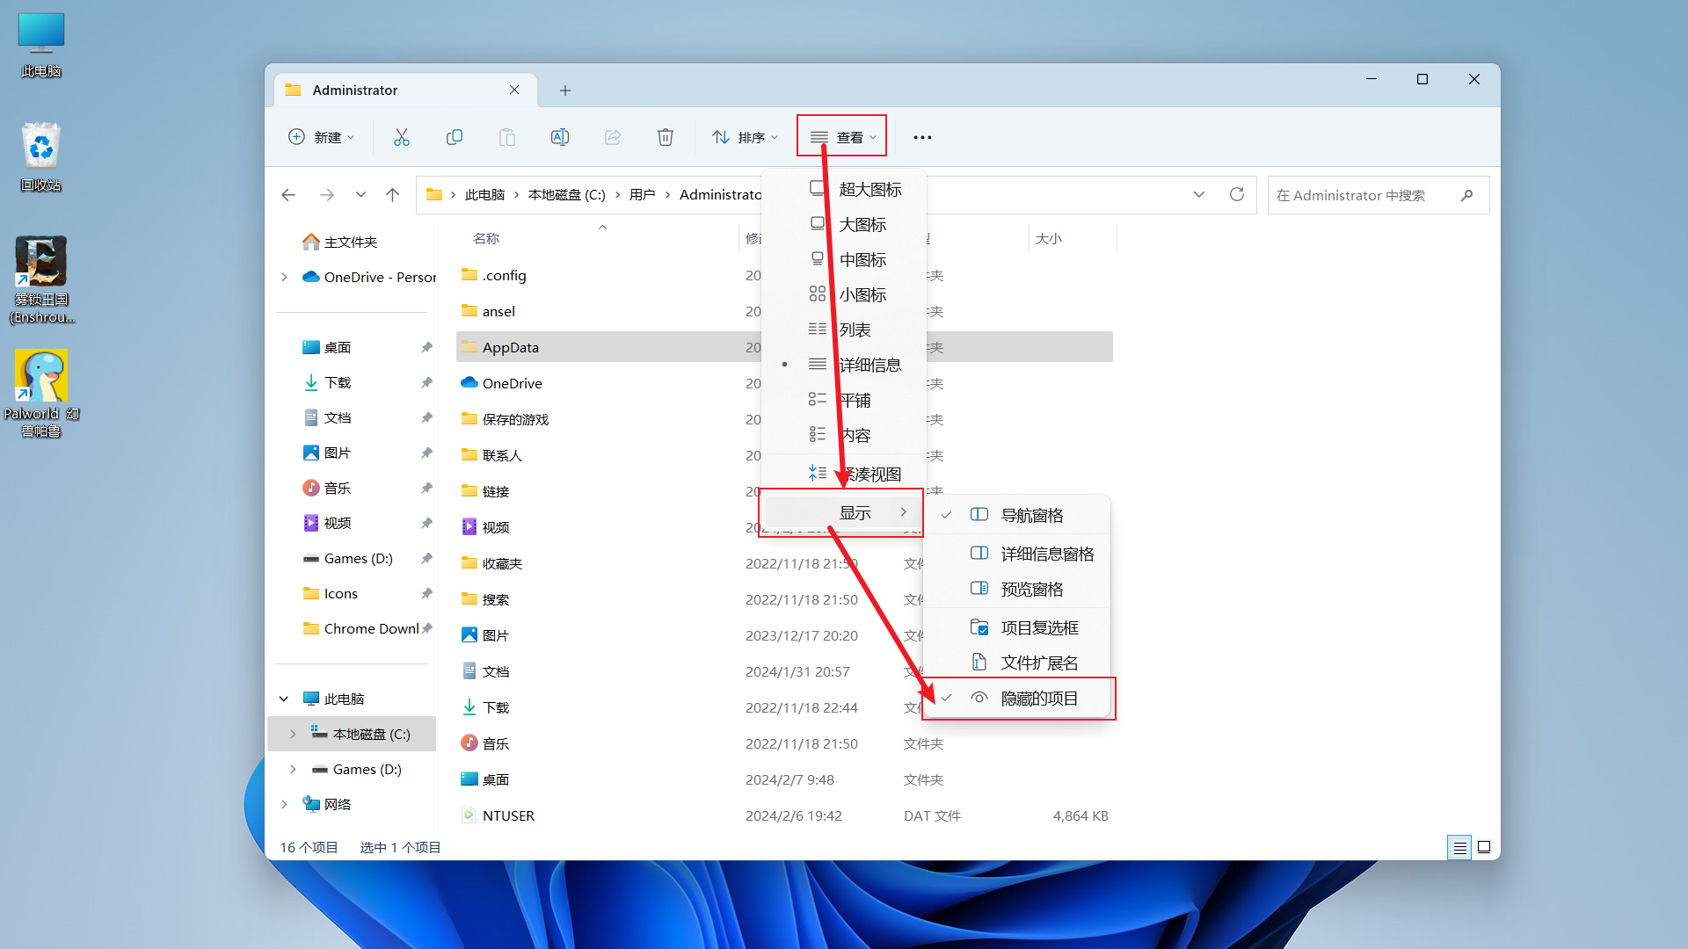The height and width of the screenshot is (949, 1688).
Task: Sort by the Name column header
Action: click(x=486, y=239)
